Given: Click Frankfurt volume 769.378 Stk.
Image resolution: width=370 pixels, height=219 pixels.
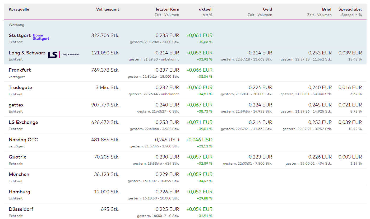Looking at the screenshot, I should (105, 70).
